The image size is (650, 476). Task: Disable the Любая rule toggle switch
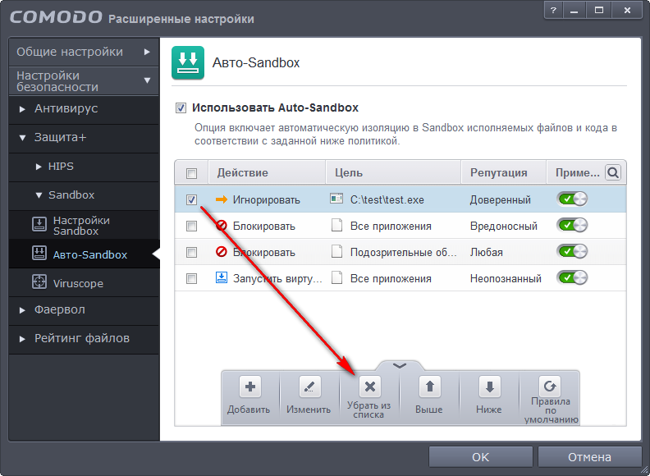click(x=572, y=251)
